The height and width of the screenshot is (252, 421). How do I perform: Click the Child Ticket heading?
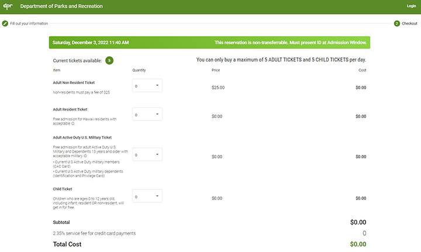pos(61,189)
